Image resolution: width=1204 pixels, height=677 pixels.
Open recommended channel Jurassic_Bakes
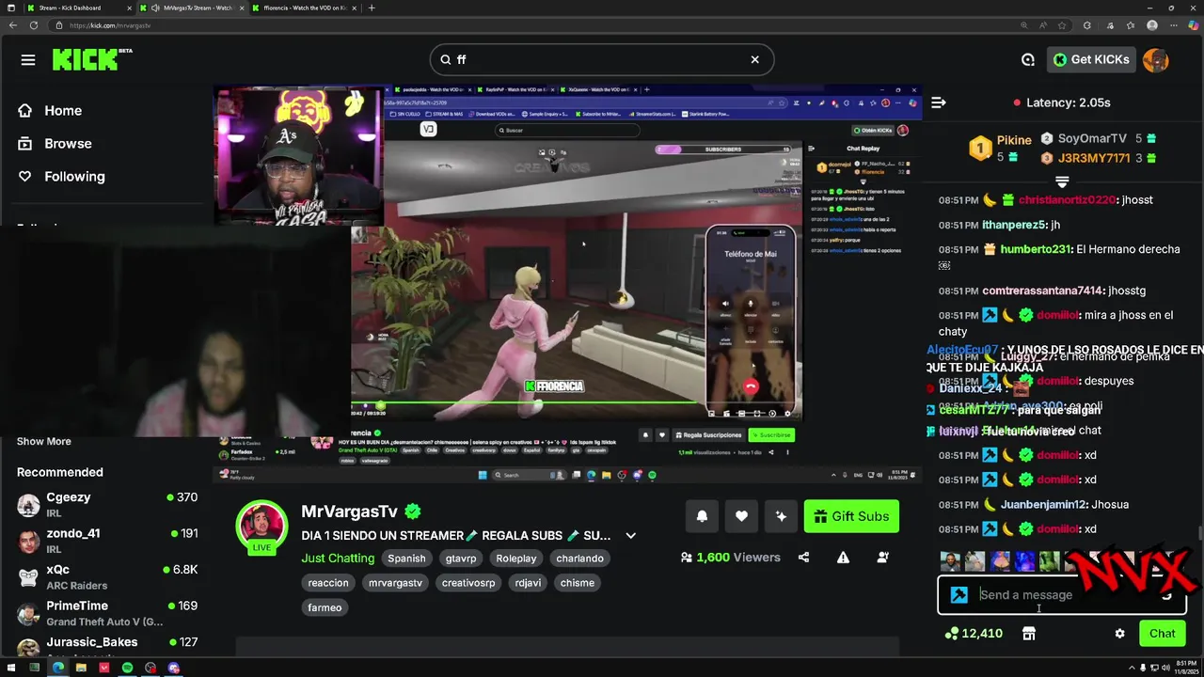click(x=107, y=646)
